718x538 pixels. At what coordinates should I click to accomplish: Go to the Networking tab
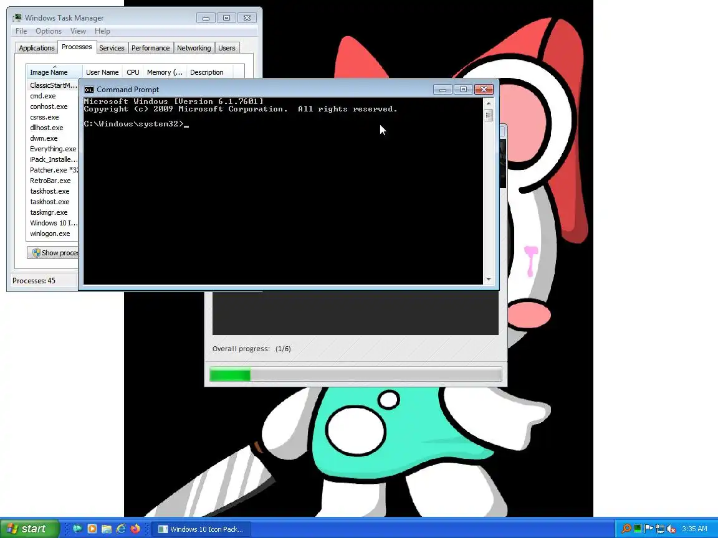coord(194,48)
